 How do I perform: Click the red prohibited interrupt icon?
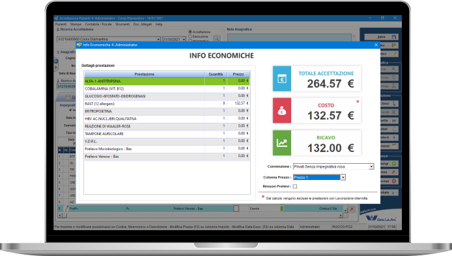(x=394, y=181)
